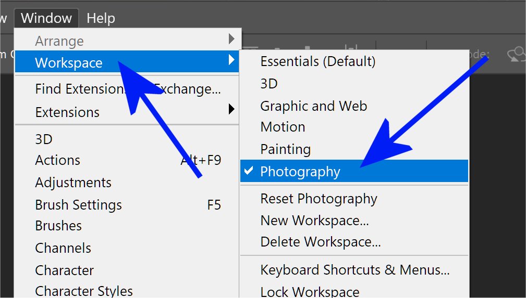The height and width of the screenshot is (298, 526).
Task: Expand the Extensions submenu
Action: click(x=67, y=112)
